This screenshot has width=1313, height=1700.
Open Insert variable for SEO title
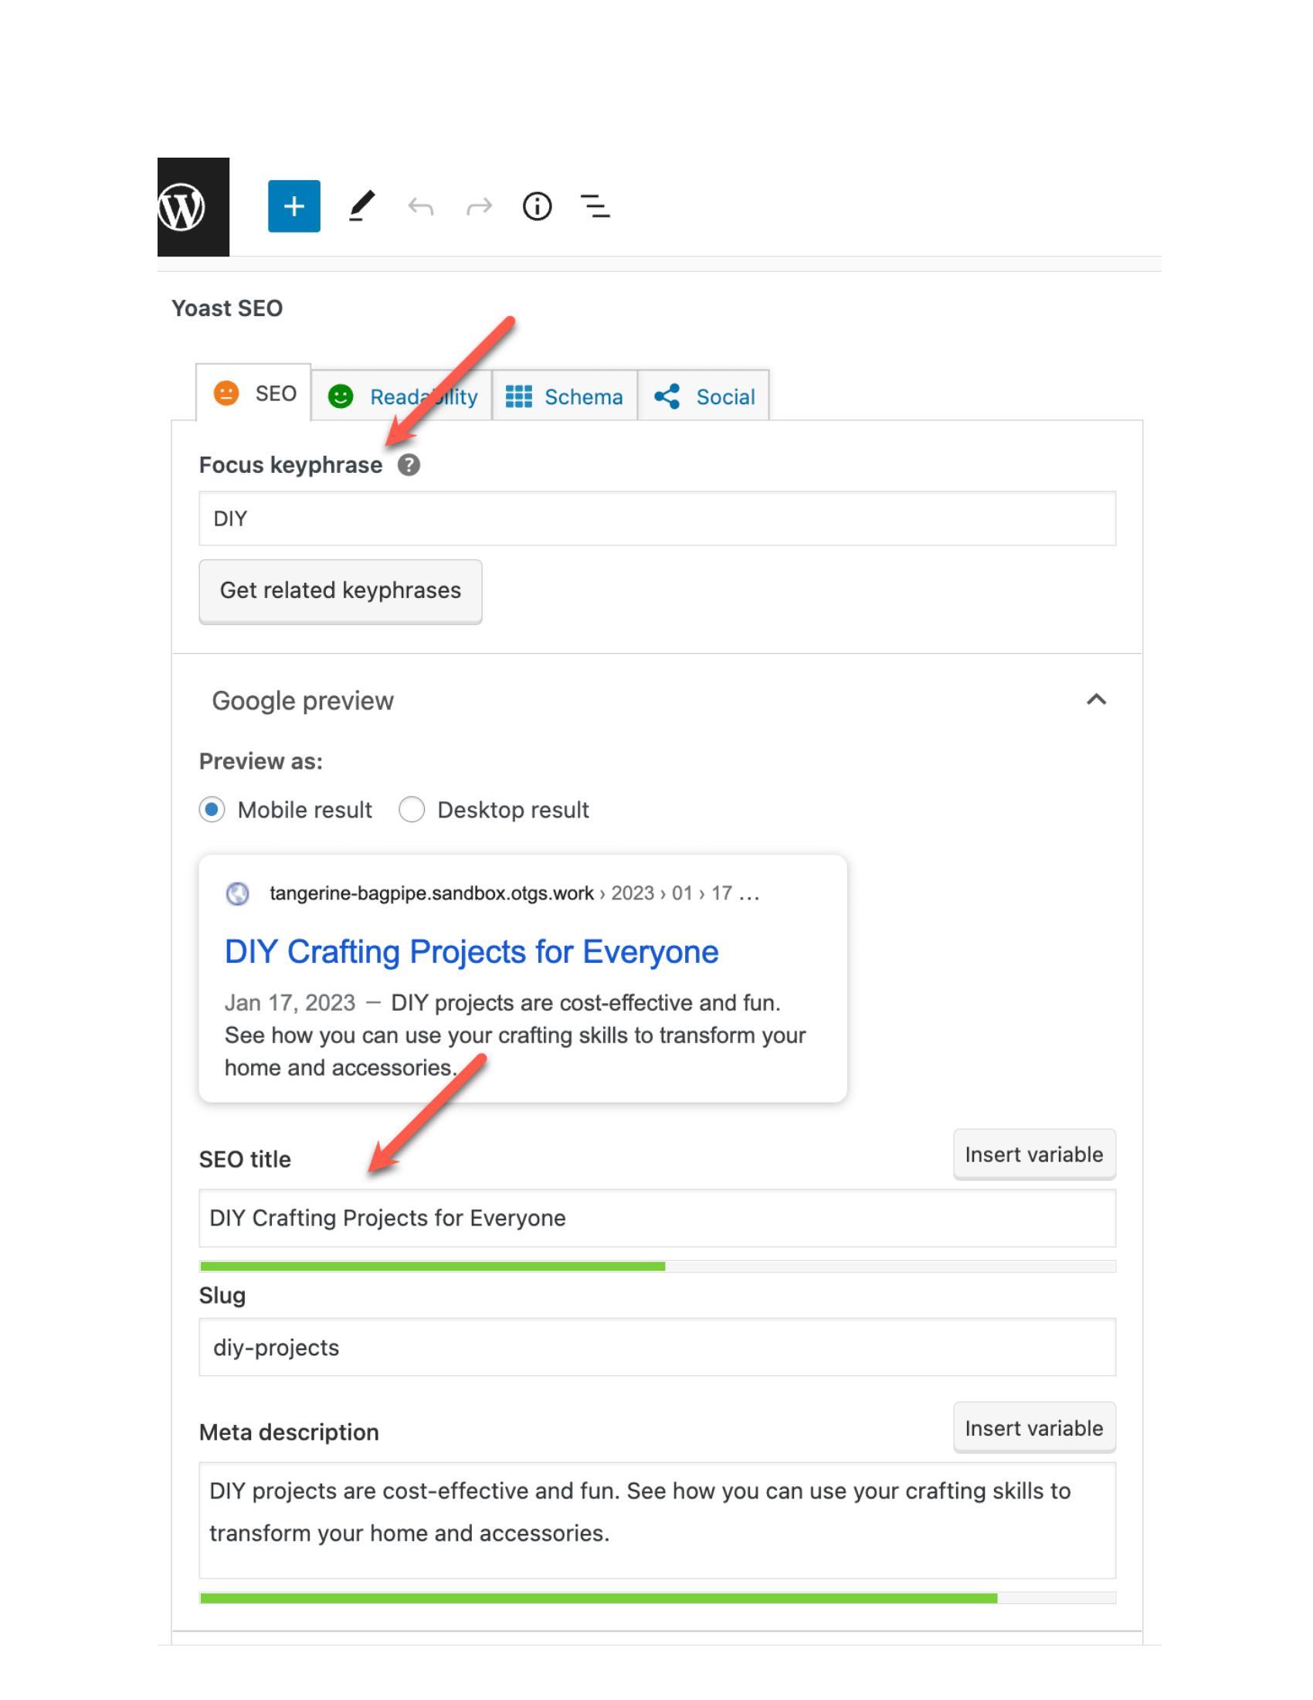[1033, 1154]
